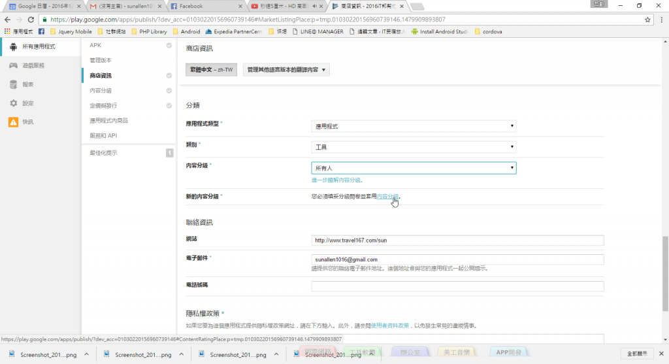Click 全部顯示 downloads button

(x=637, y=354)
